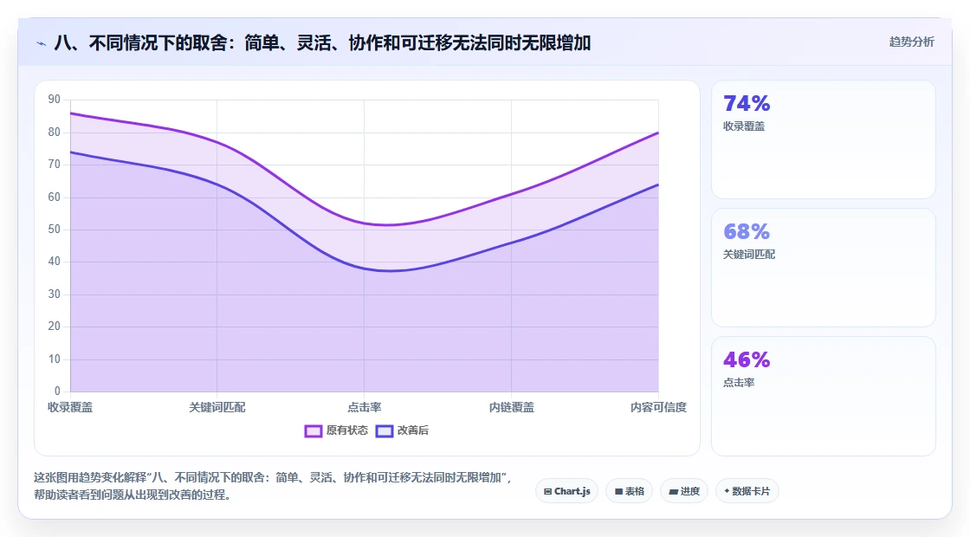The width and height of the screenshot is (970, 537).
Task: Click the 内链覆盖 x-axis label
Action: click(x=512, y=407)
